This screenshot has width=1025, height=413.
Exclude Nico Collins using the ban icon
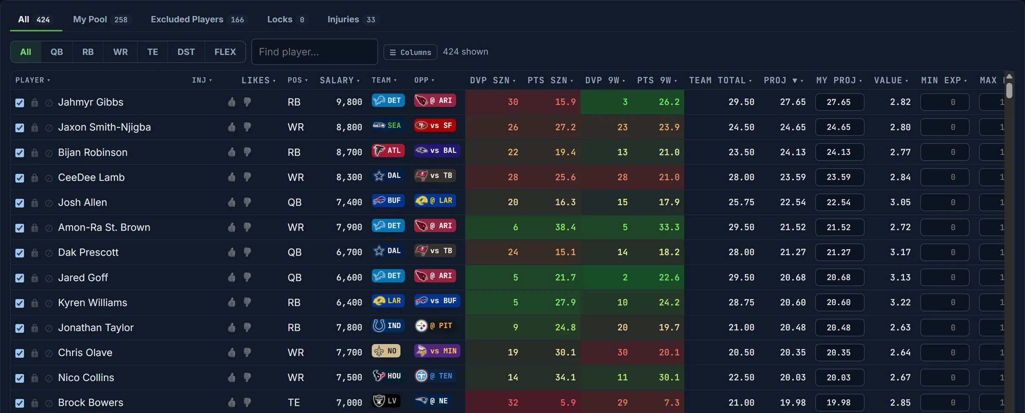49,378
